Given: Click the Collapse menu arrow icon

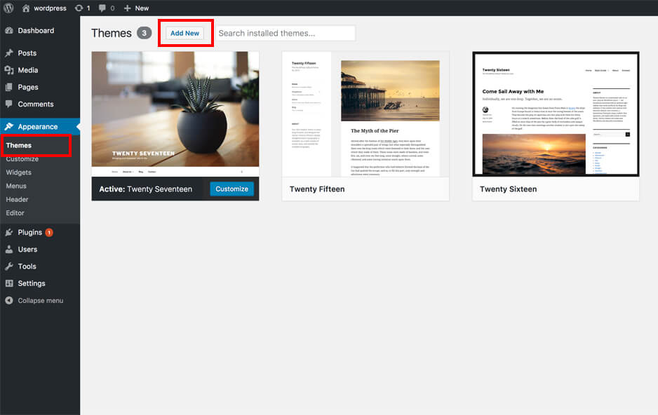Looking at the screenshot, I should tap(9, 300).
